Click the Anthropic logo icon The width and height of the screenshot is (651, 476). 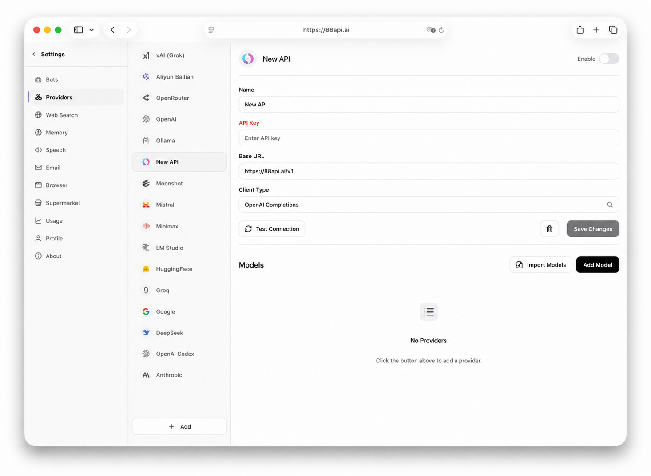[146, 375]
